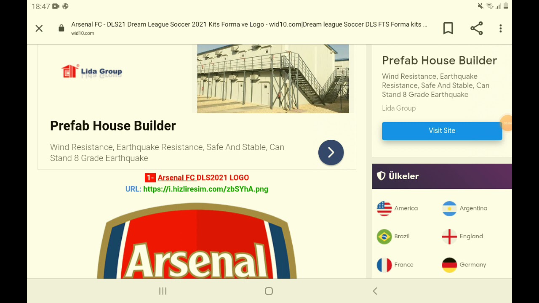Open the Arsenal FC DLS2021 LOGO link

[203, 178]
